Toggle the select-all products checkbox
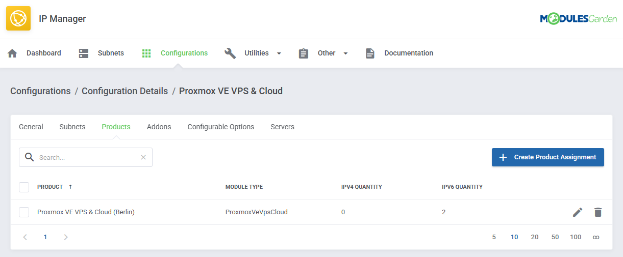Viewport: 623px width, 257px height. (24, 187)
